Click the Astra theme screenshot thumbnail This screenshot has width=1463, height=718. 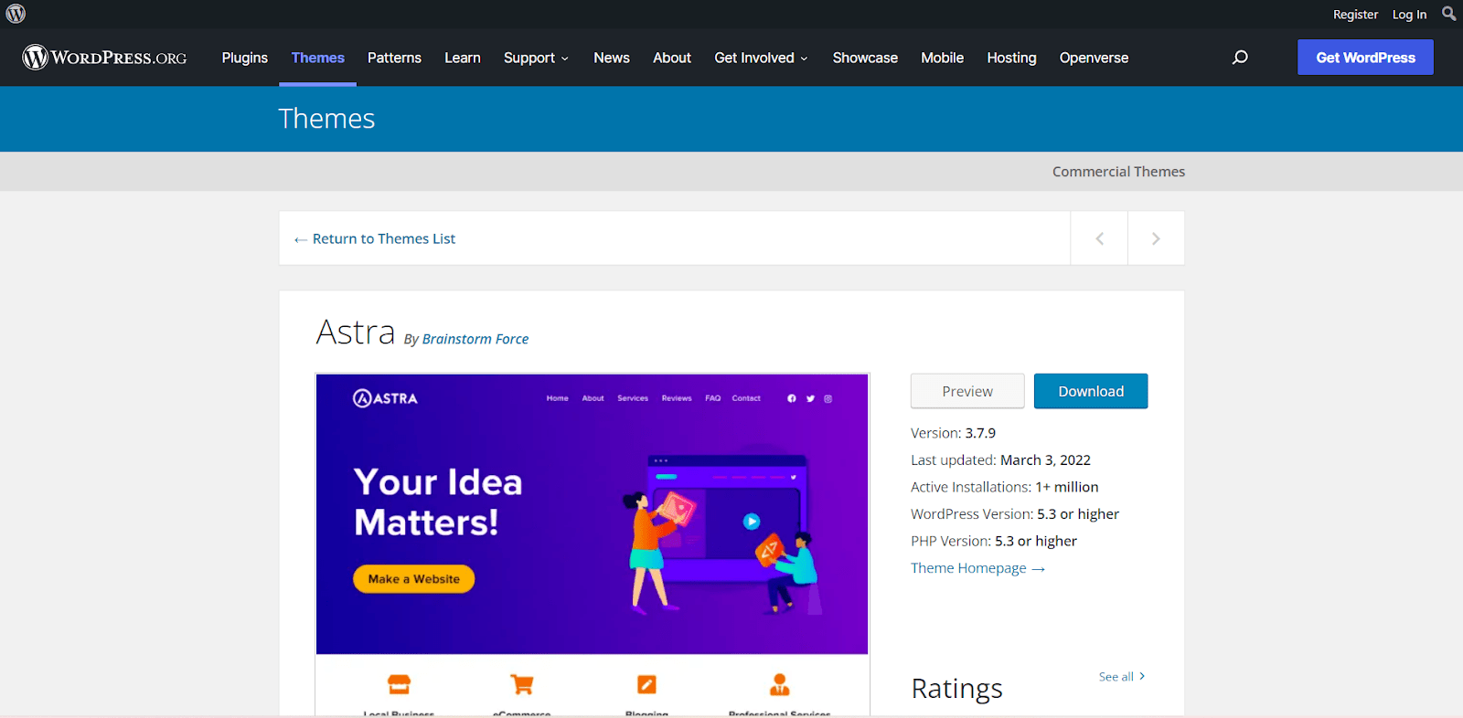click(593, 544)
